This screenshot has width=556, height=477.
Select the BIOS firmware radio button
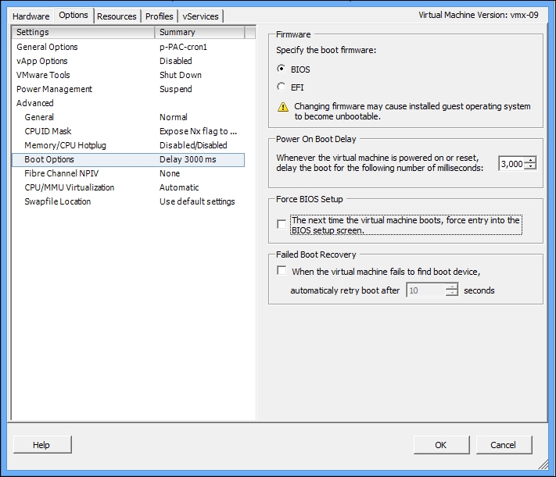(x=282, y=69)
